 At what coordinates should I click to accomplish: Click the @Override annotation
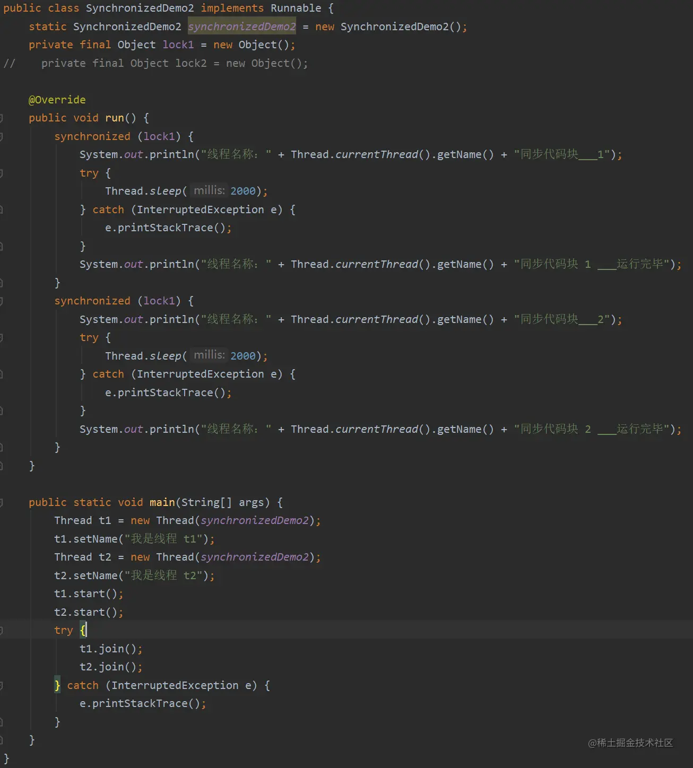pyautogui.click(x=57, y=100)
